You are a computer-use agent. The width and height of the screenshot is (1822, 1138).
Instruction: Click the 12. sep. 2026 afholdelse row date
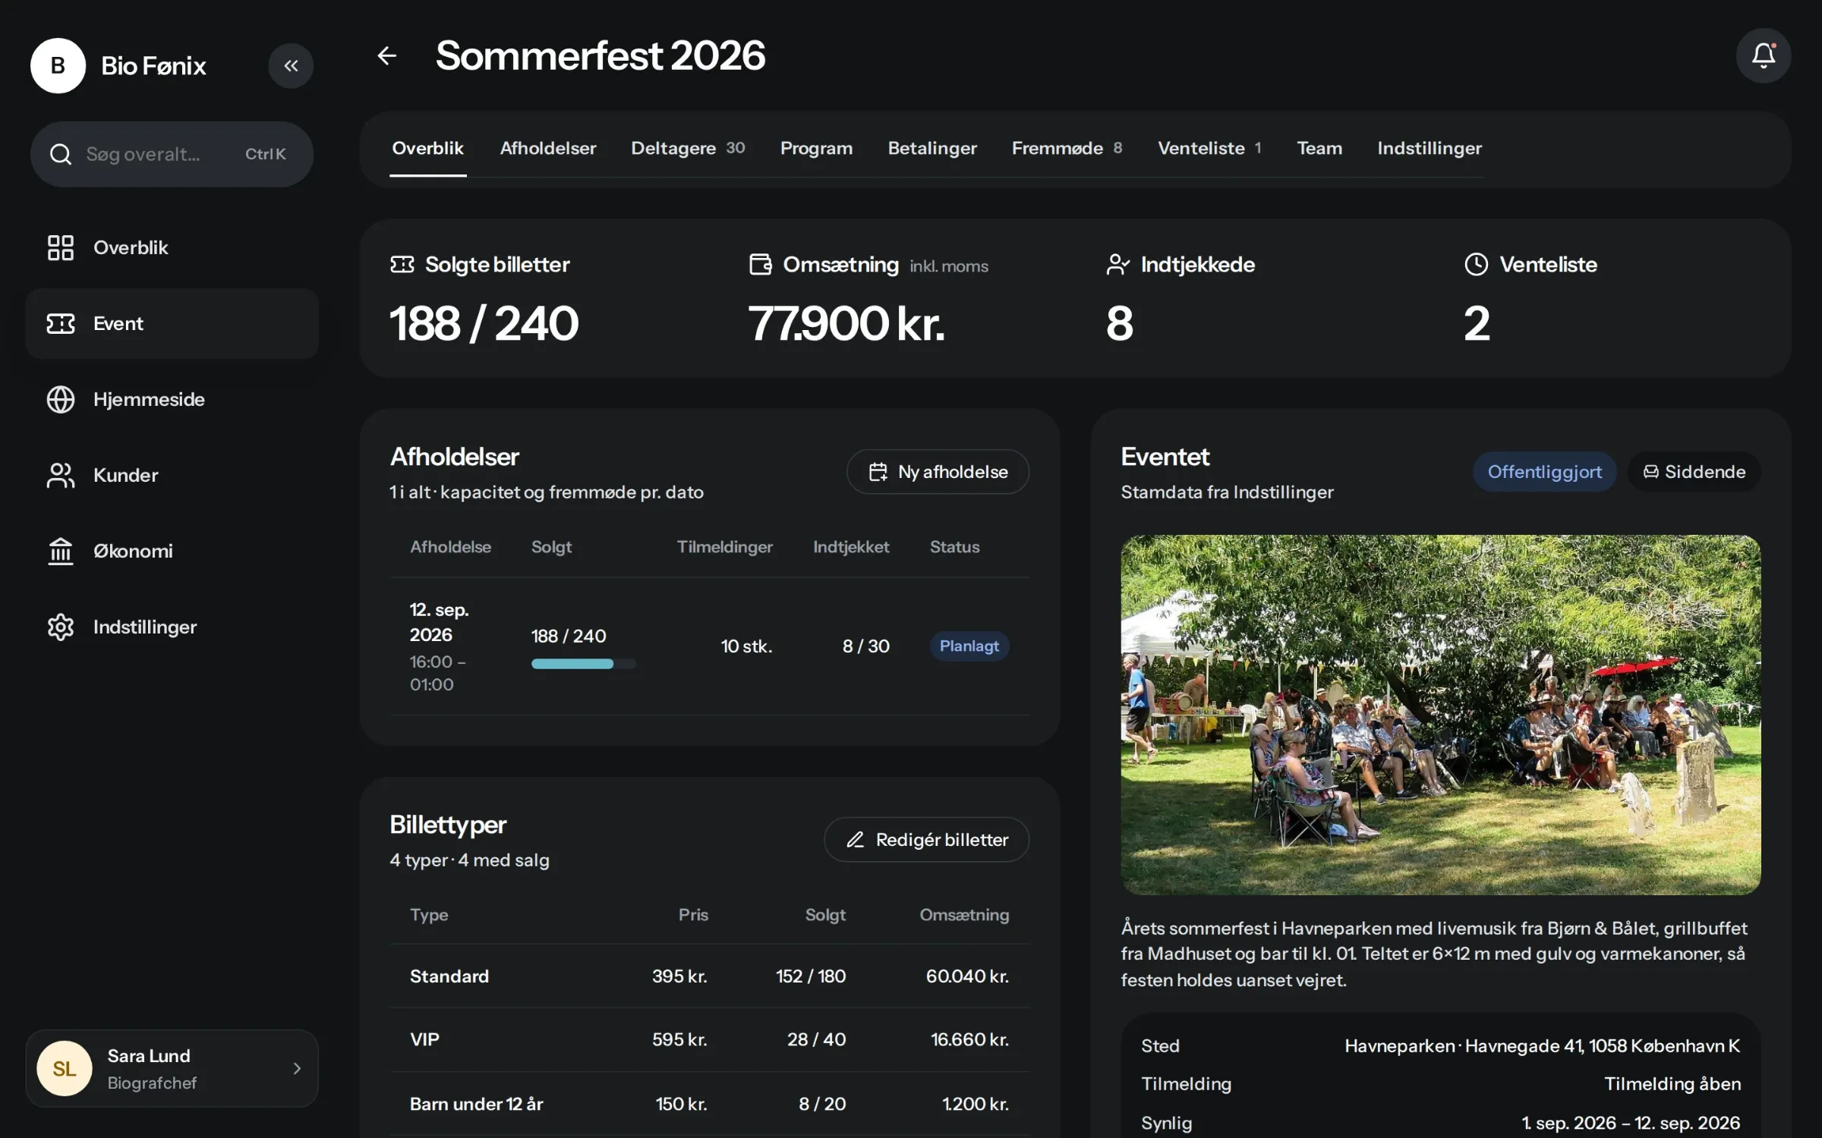click(440, 622)
